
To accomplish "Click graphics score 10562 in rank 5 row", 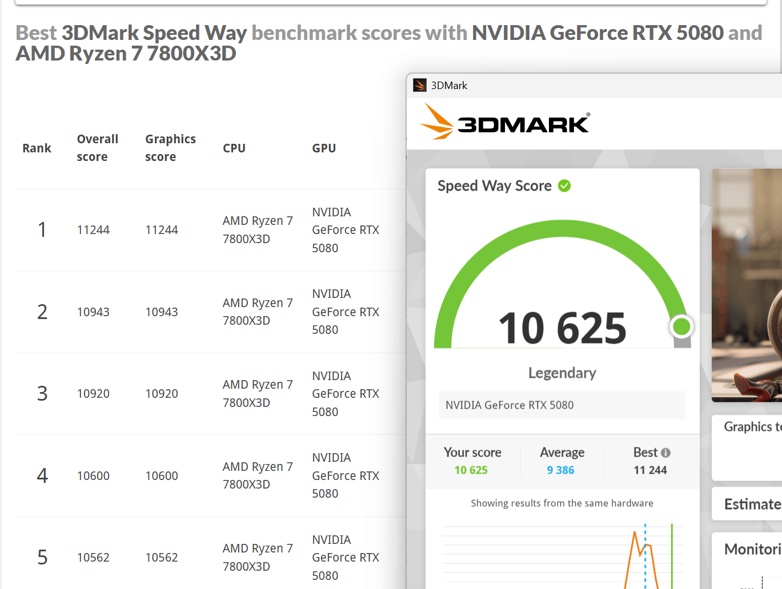I will 162,558.
